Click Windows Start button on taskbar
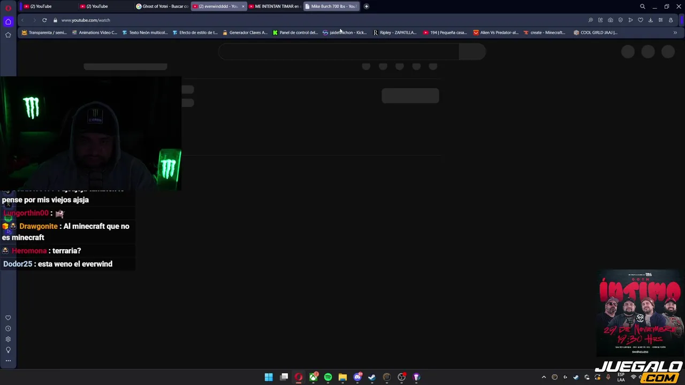Screen dimensions: 685x385 tap(269, 377)
